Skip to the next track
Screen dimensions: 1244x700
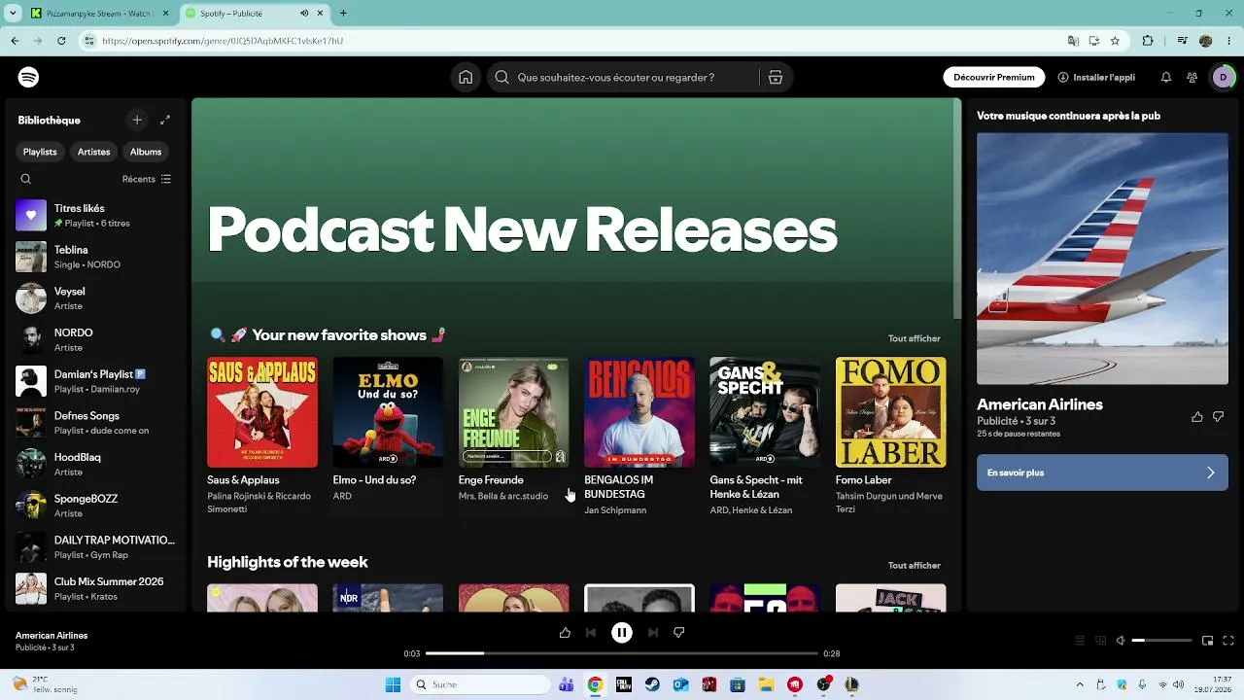653,633
